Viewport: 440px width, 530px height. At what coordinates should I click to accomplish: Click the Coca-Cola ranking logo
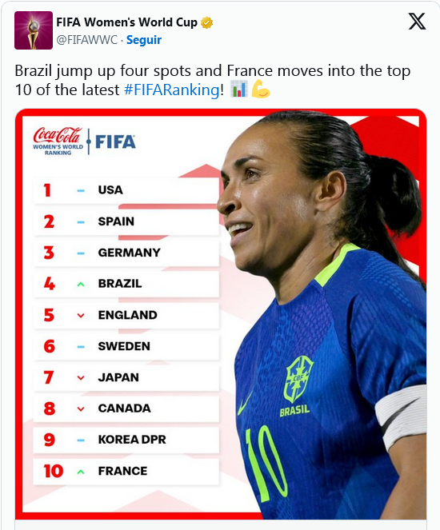tap(58, 141)
